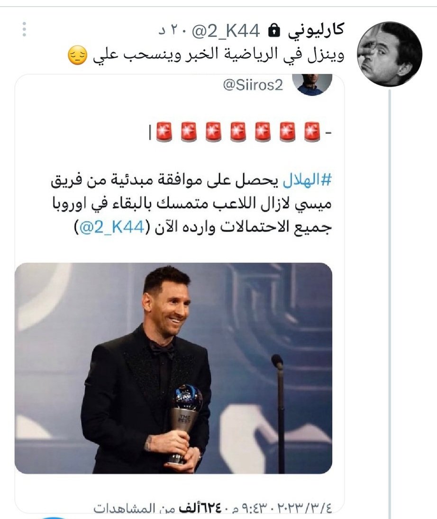Open the three-dot more options menu
The image size is (437, 519).
[x=24, y=29]
